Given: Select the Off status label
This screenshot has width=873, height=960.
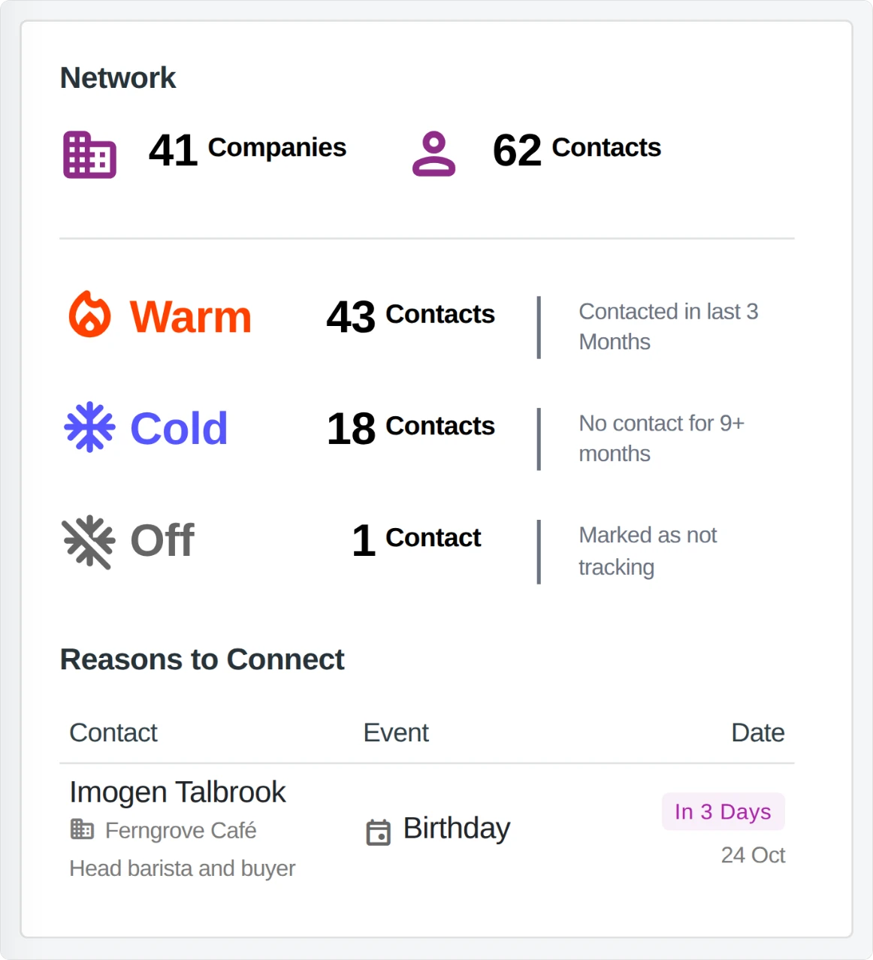Looking at the screenshot, I should pos(162,540).
